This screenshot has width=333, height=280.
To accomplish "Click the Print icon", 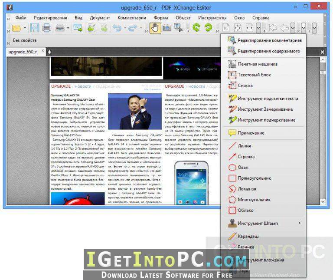I will click(x=46, y=28).
